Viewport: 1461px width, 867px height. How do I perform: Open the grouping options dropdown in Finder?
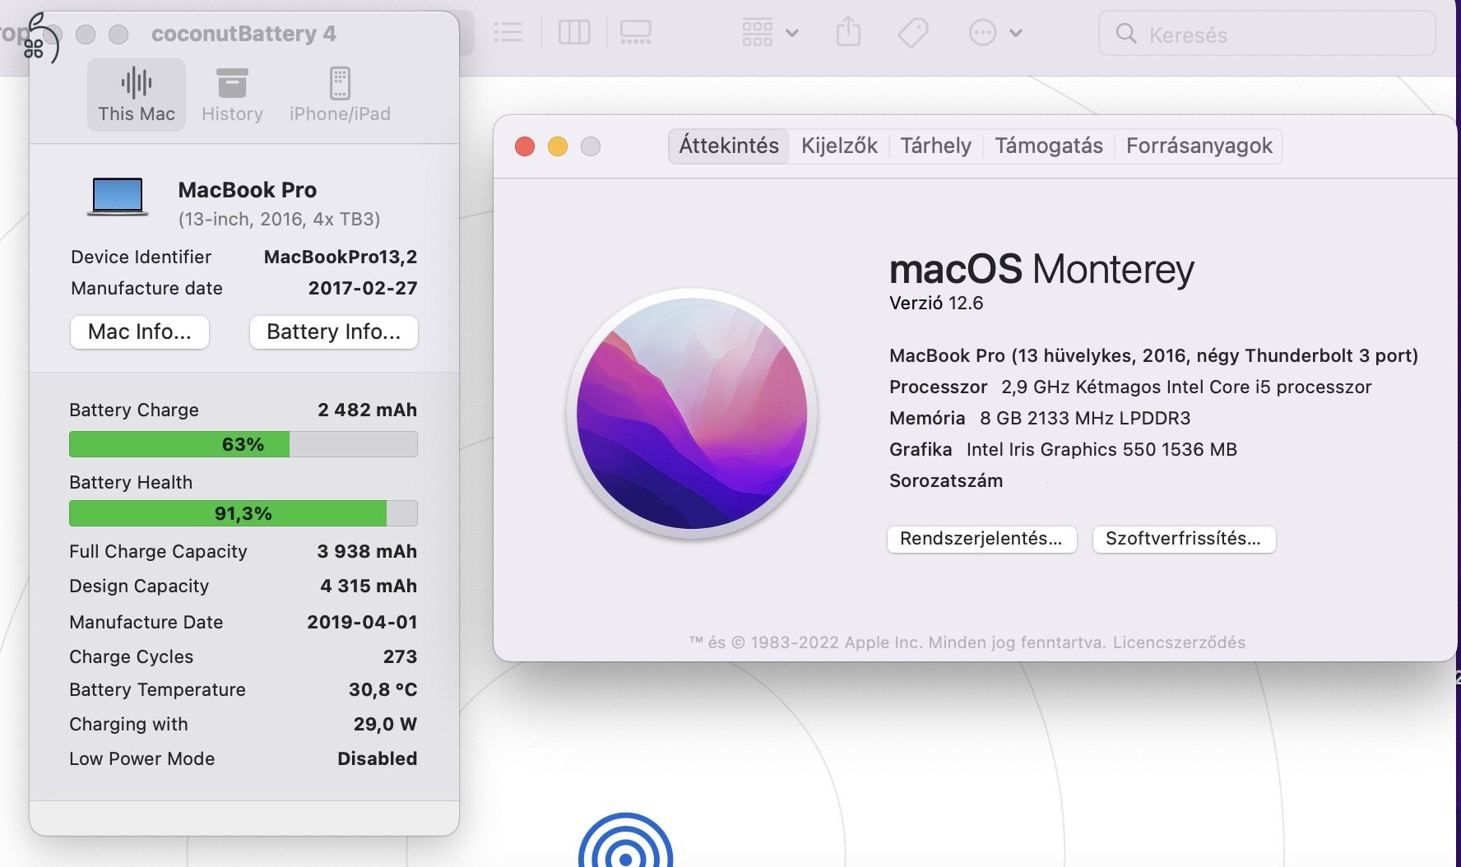768,32
